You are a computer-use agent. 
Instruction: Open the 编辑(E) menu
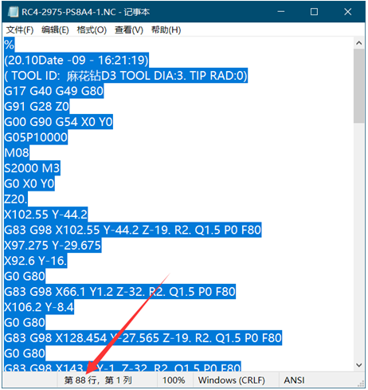[55, 30]
